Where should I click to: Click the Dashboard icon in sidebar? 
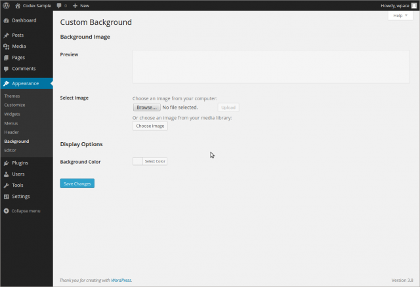pos(6,20)
